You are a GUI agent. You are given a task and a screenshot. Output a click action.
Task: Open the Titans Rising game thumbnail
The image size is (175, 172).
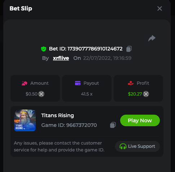(25, 120)
